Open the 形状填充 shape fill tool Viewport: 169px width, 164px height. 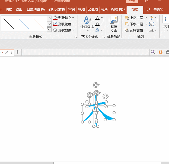(x=62, y=18)
